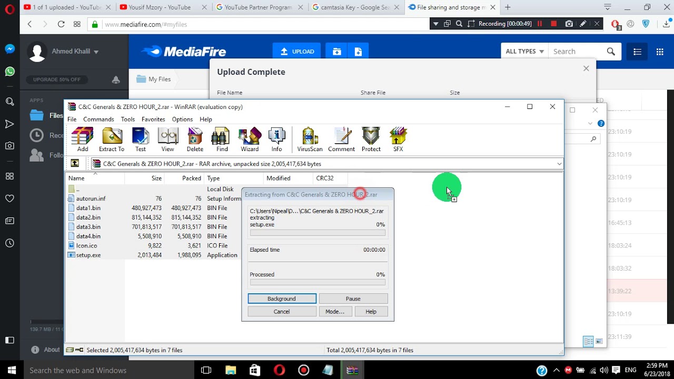Open the Wizard tool

coord(250,139)
